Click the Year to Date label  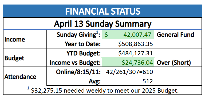click(x=83, y=44)
